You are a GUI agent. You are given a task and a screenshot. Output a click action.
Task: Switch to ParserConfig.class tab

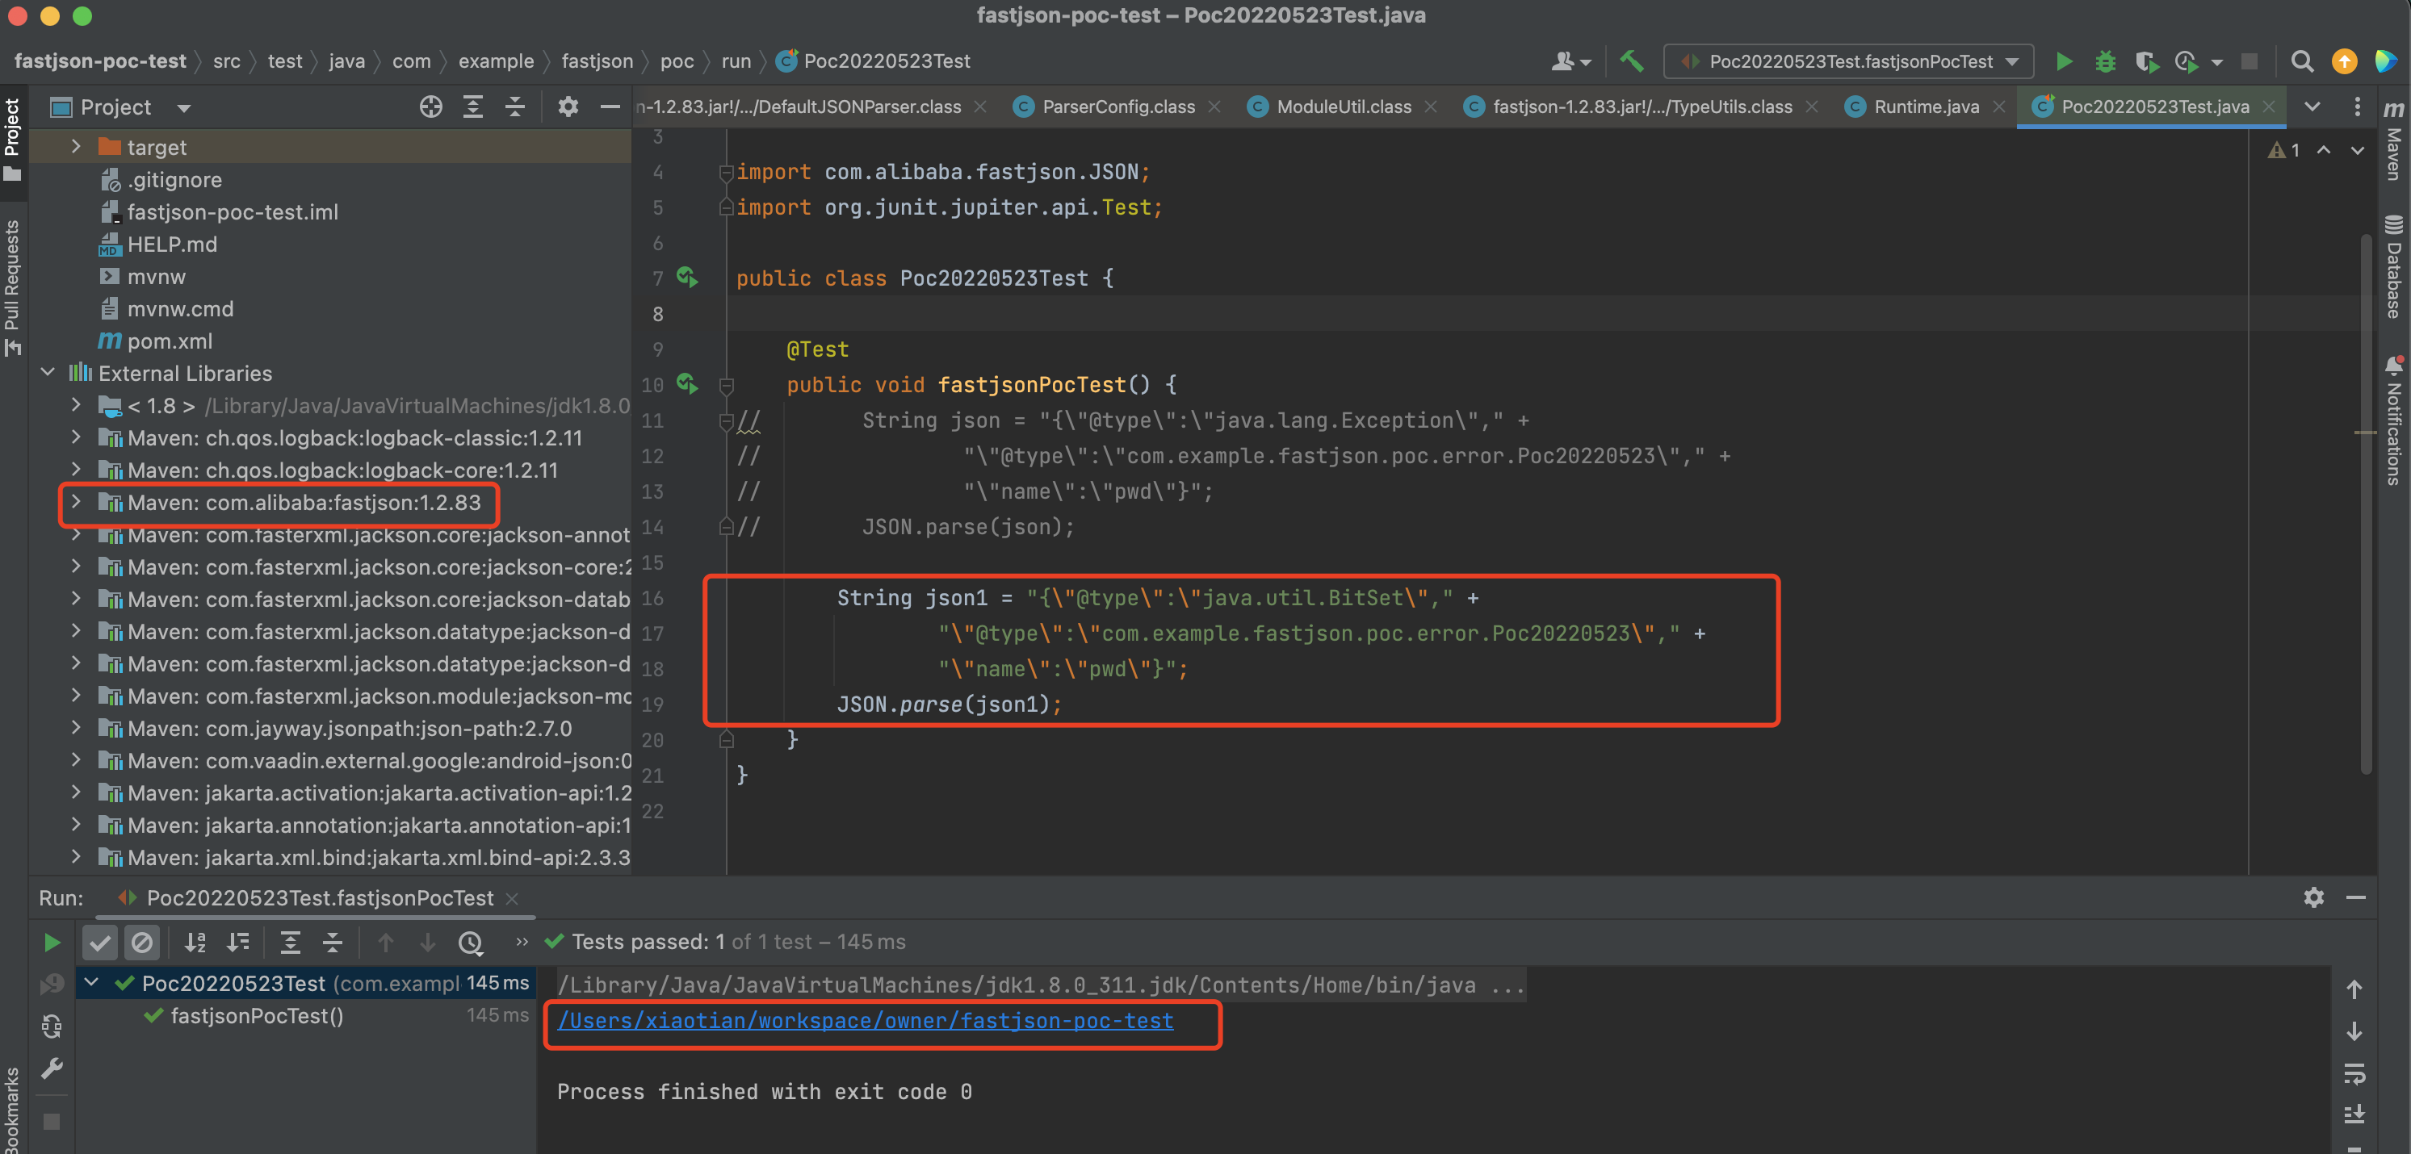pyautogui.click(x=1117, y=107)
